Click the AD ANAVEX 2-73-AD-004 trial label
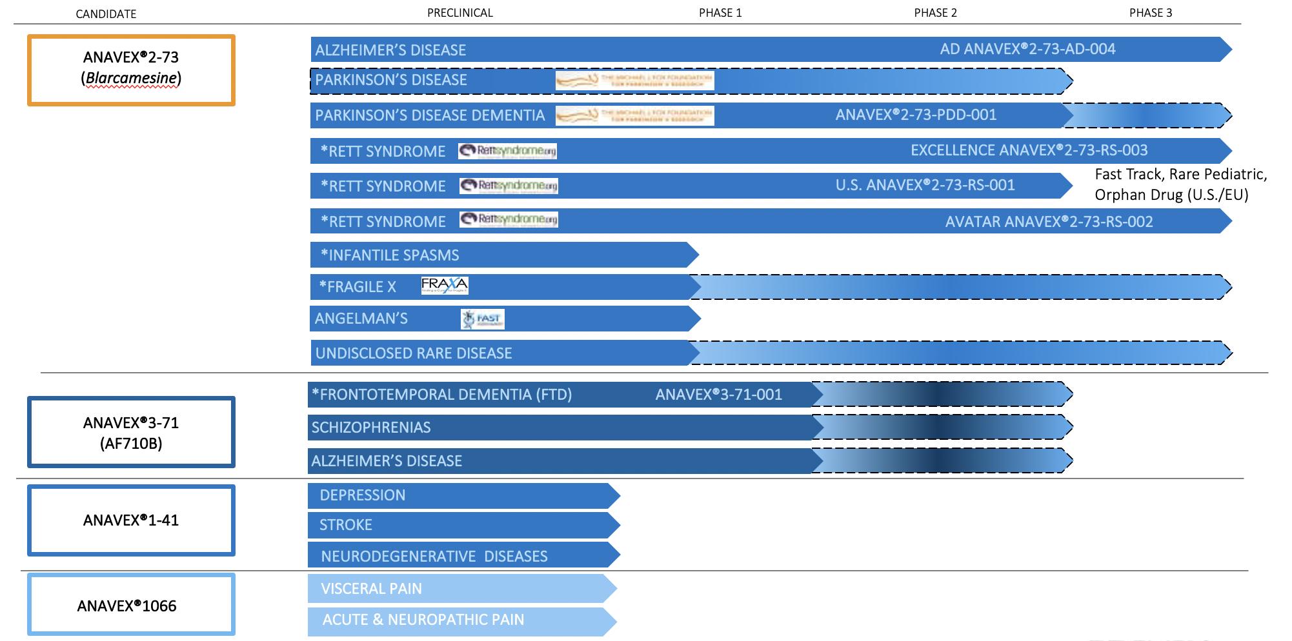1292x641 pixels. pos(1027,49)
